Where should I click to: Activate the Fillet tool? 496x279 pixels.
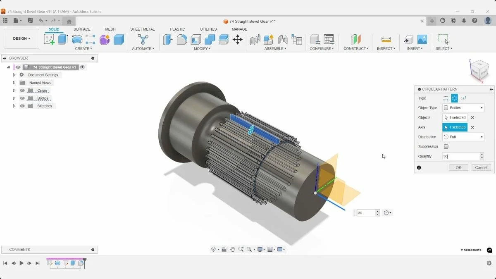click(182, 39)
